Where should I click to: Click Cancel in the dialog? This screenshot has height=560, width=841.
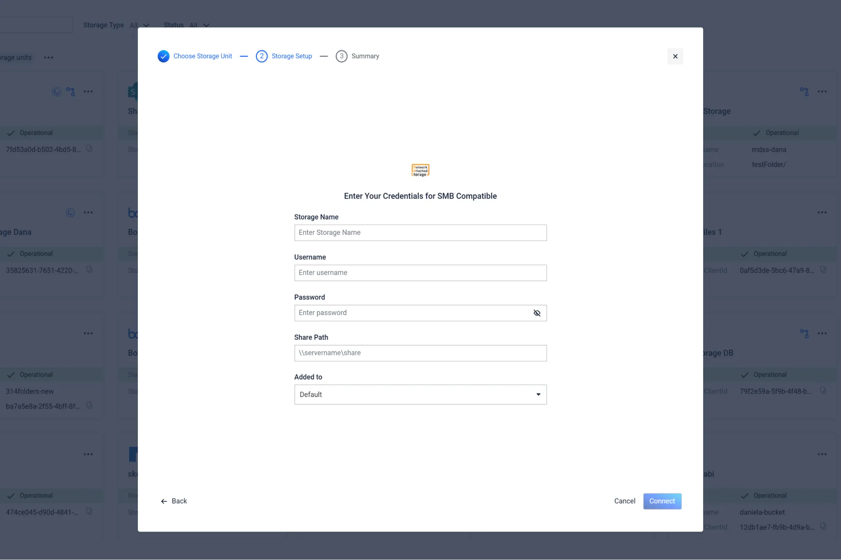pos(624,501)
